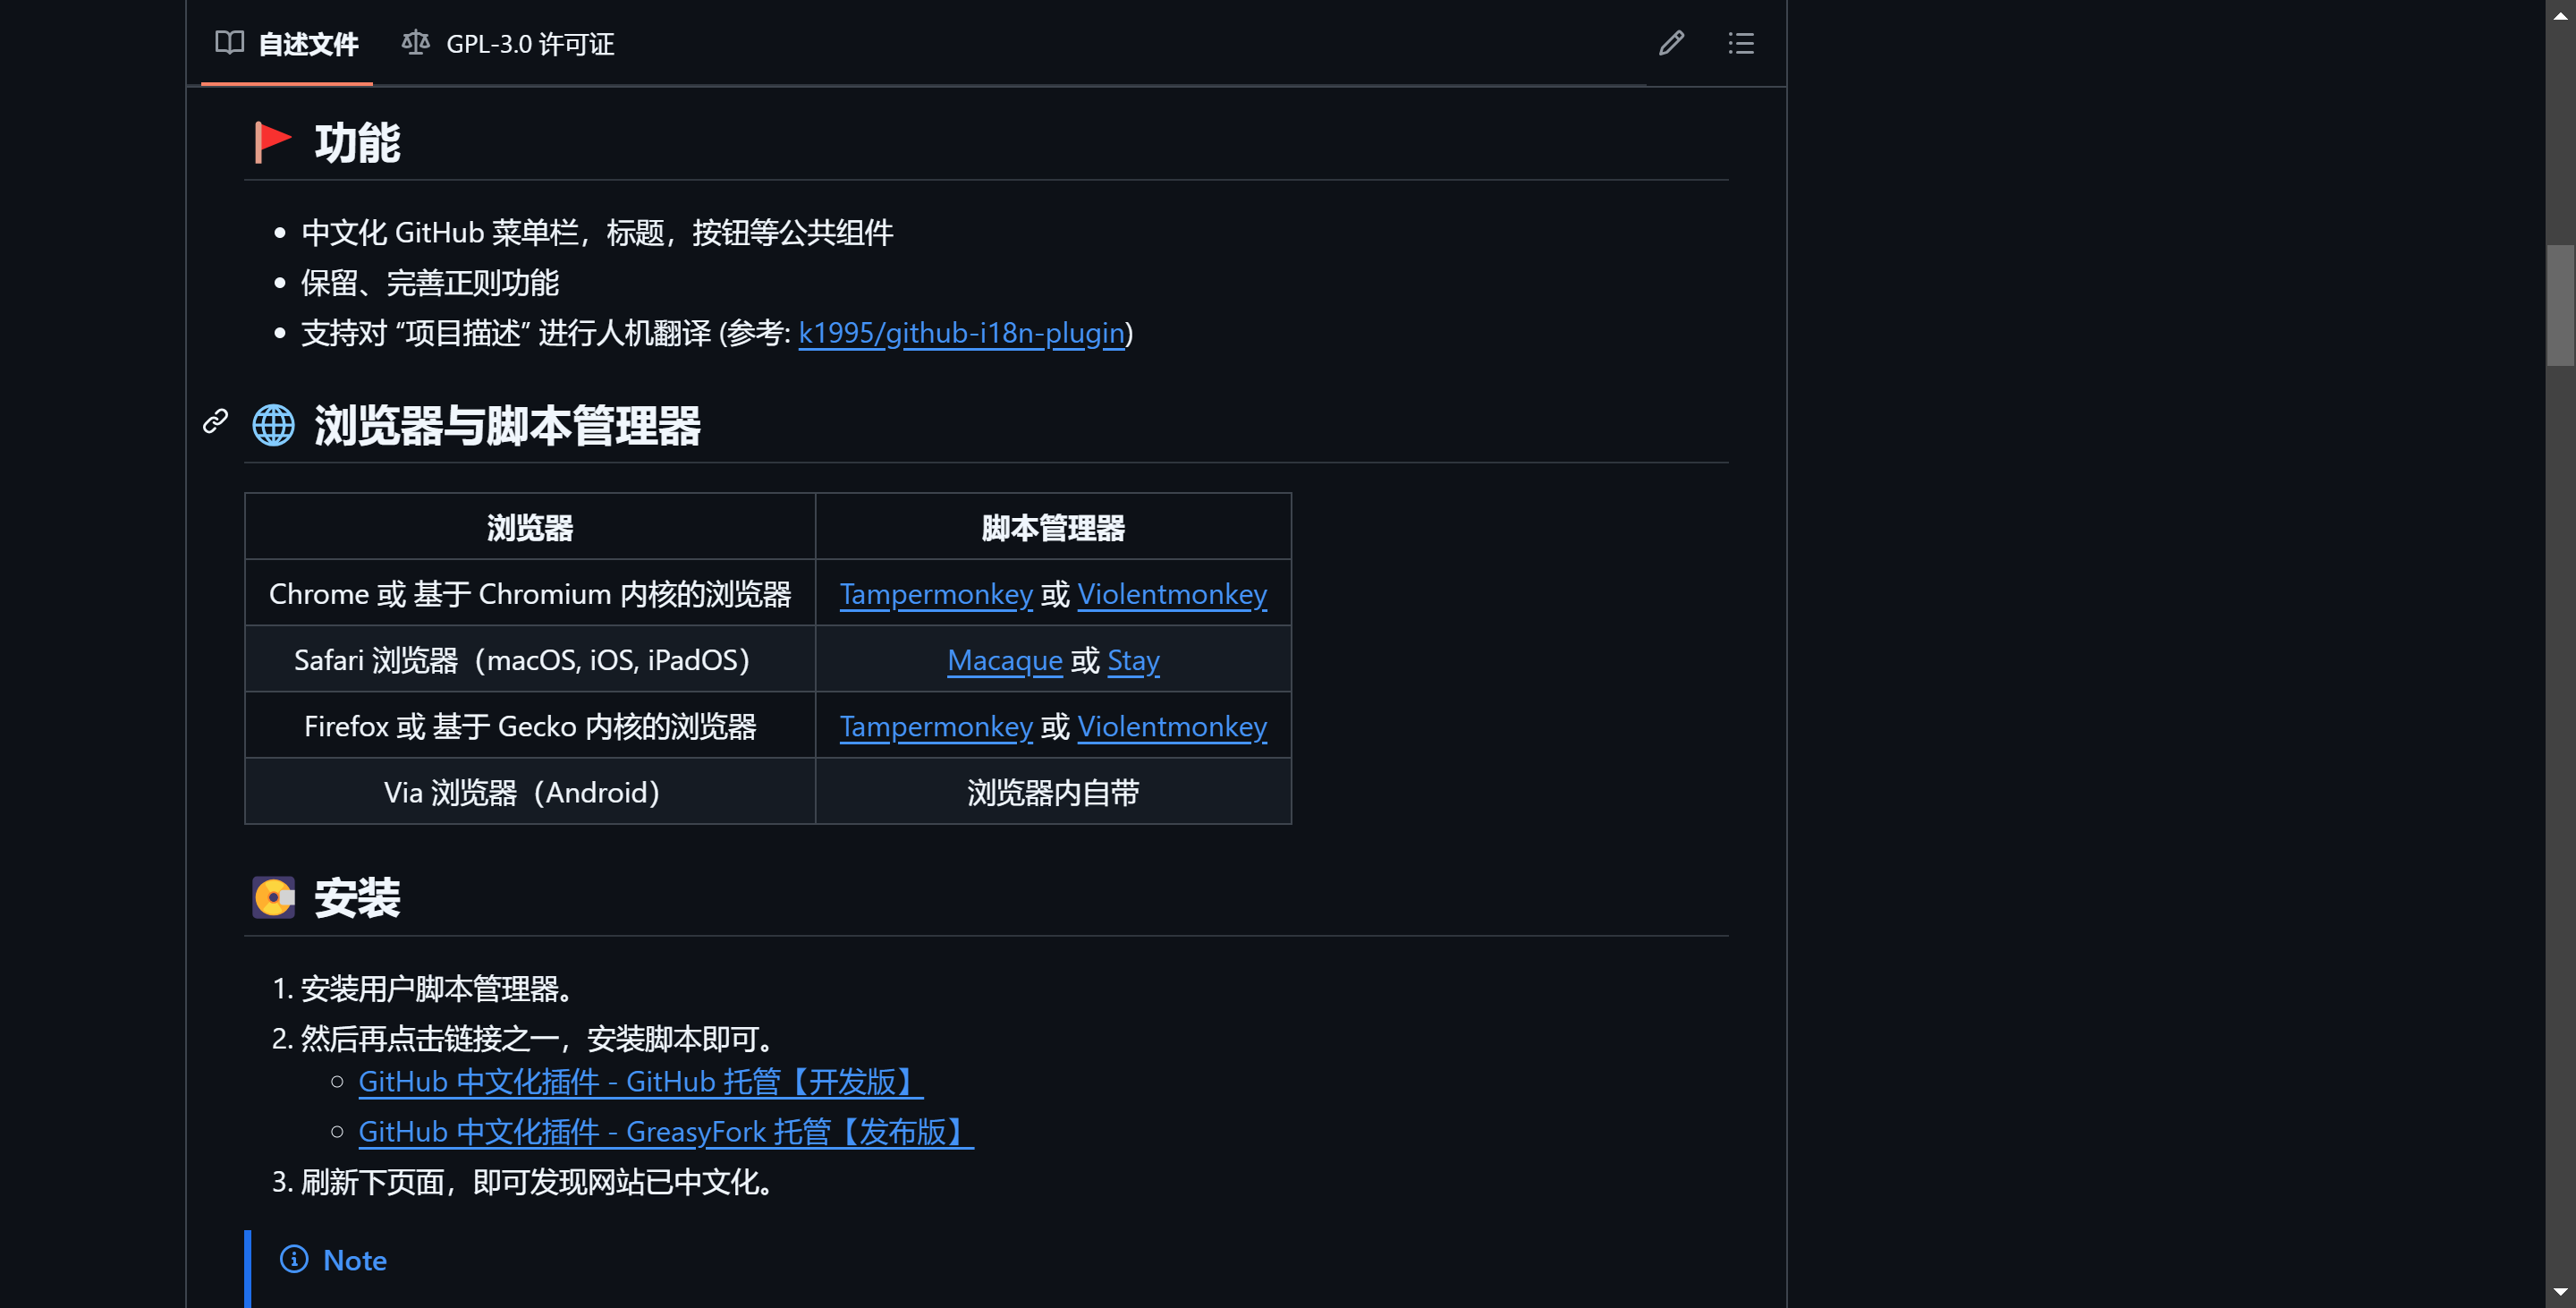The image size is (2576, 1308).
Task: Click the balance scale license icon
Action: [x=415, y=43]
